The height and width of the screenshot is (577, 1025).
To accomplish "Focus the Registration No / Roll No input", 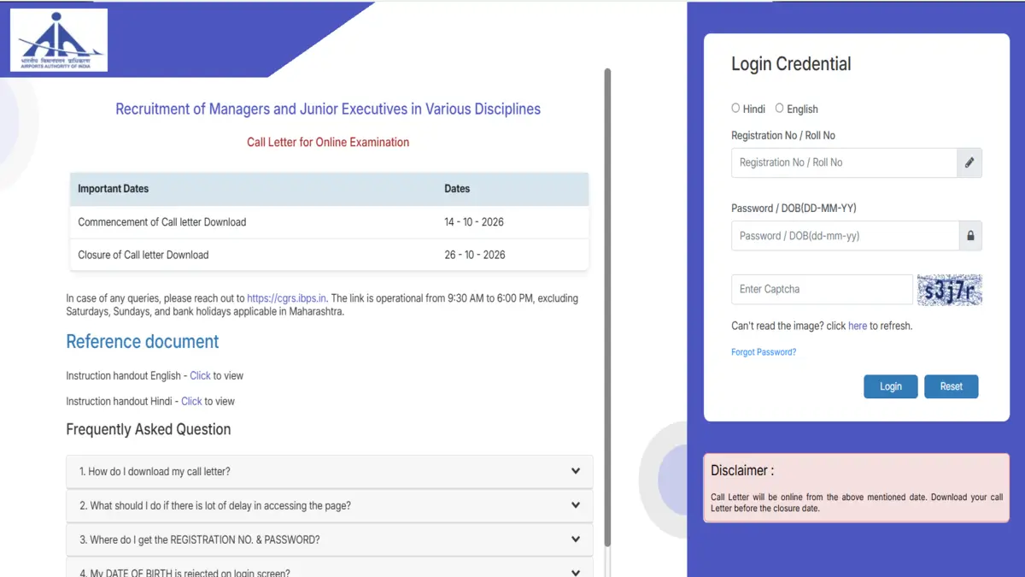I will click(844, 162).
